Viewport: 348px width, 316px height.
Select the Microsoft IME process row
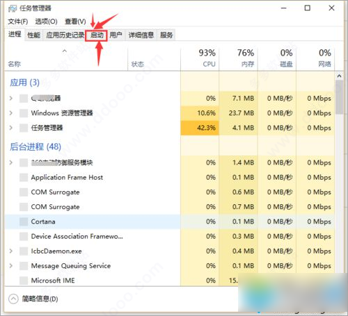pos(169,281)
